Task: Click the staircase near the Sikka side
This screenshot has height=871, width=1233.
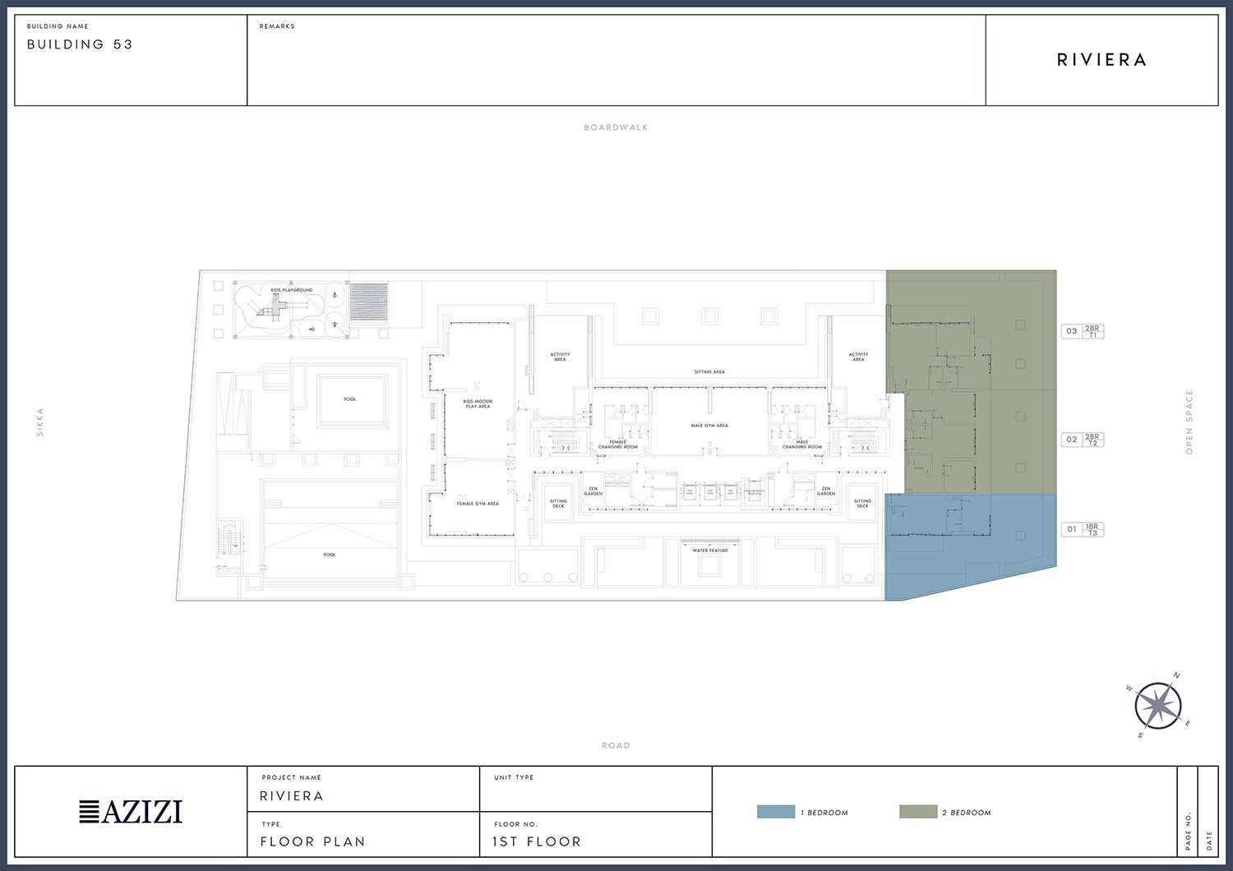Action: (231, 541)
